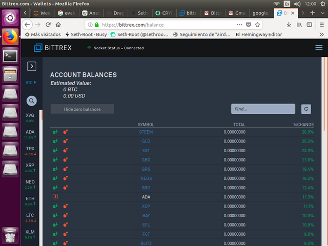328x246 pixels.
Task: Select XVG in the markets sidebar
Action: 30,117
